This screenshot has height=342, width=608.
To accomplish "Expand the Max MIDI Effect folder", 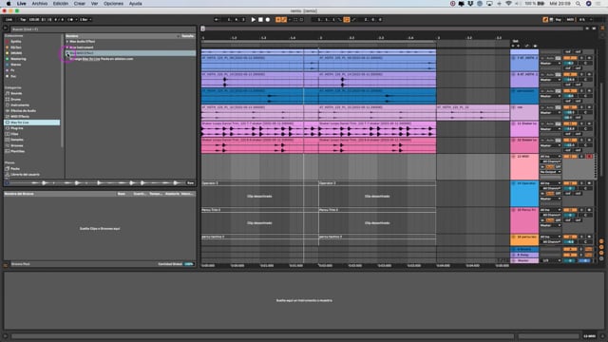I will point(67,53).
